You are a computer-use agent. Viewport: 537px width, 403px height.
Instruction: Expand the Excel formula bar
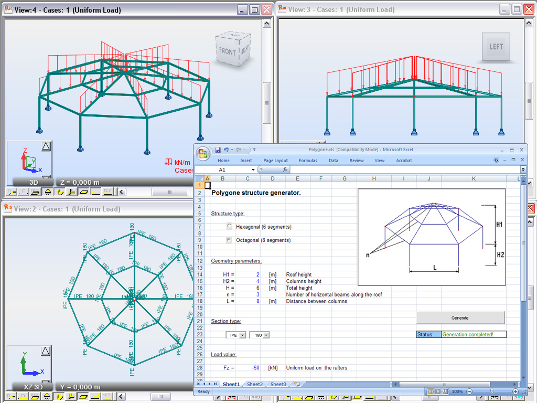(523, 169)
